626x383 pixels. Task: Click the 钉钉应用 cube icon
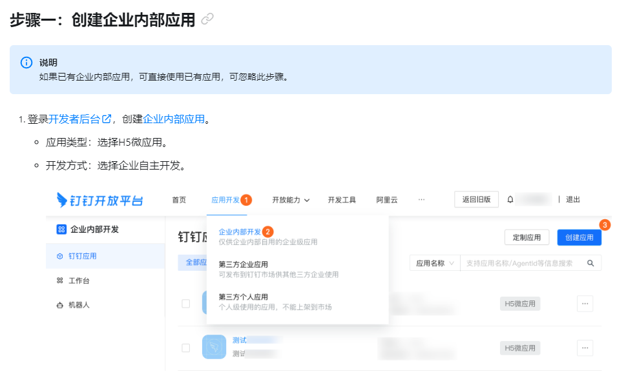pyautogui.click(x=60, y=256)
